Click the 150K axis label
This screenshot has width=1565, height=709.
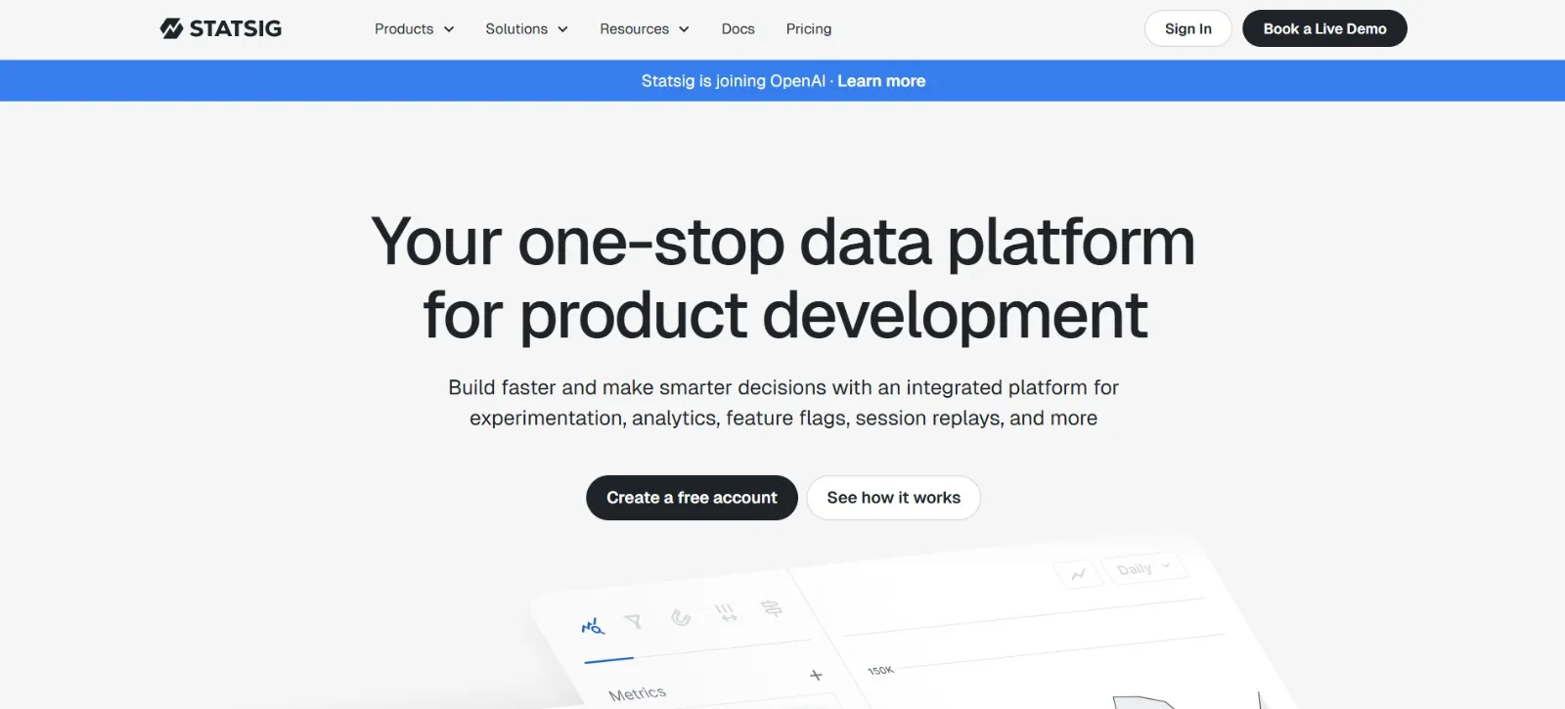pos(880,670)
